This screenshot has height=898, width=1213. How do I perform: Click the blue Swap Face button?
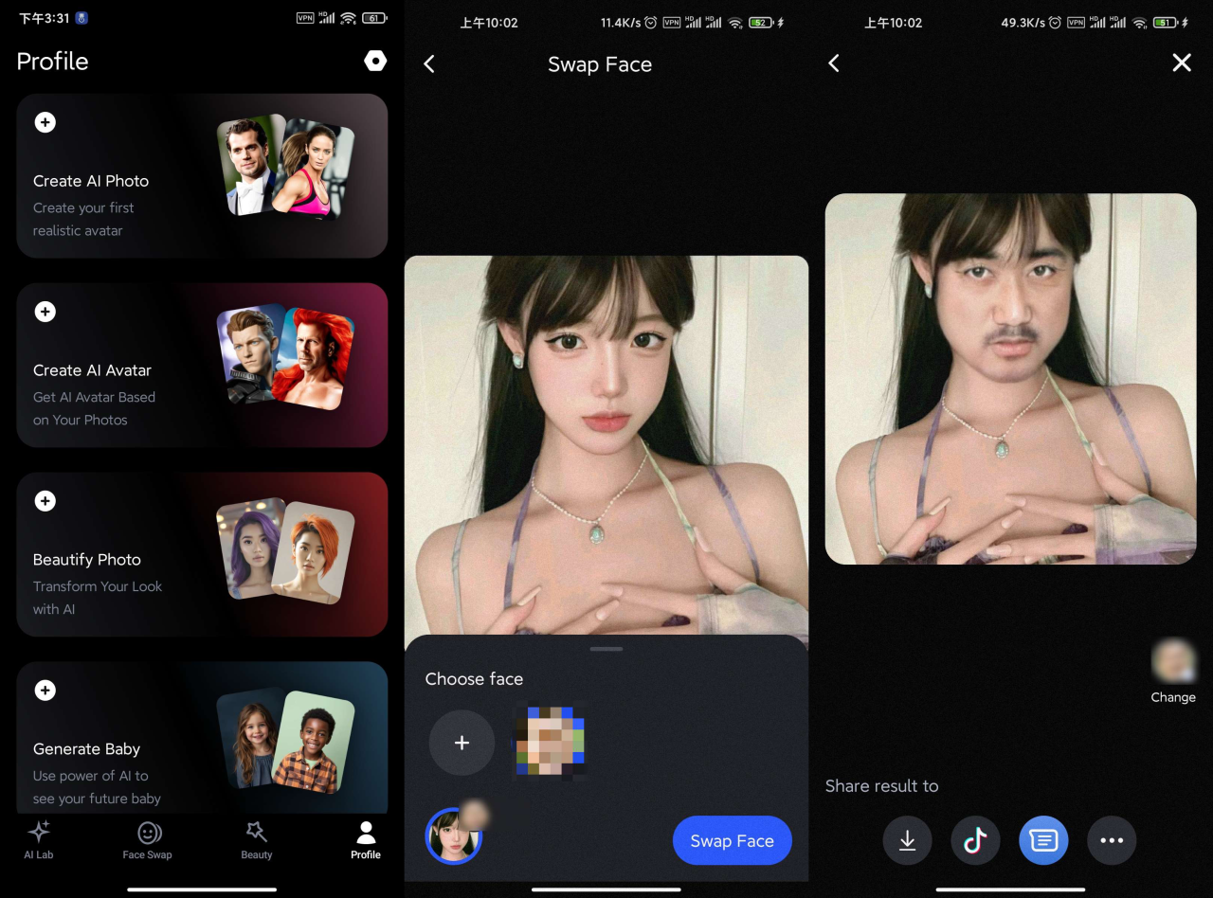[x=733, y=840]
